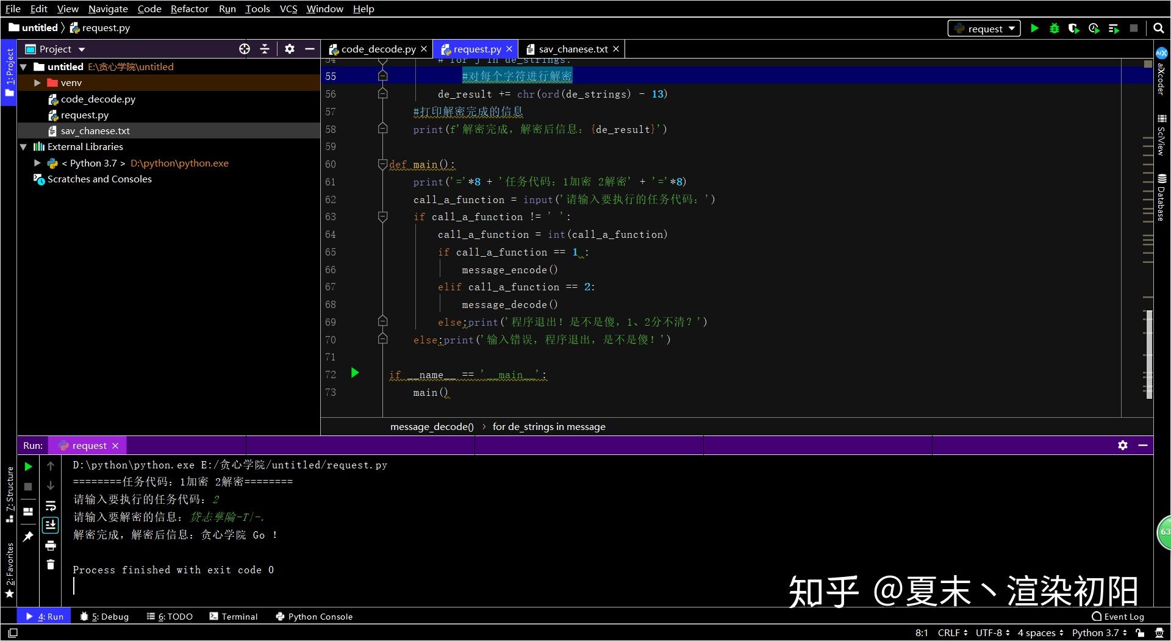Screen dimensions: 1171x641
Task: Open the Refactor menu
Action: point(189,9)
